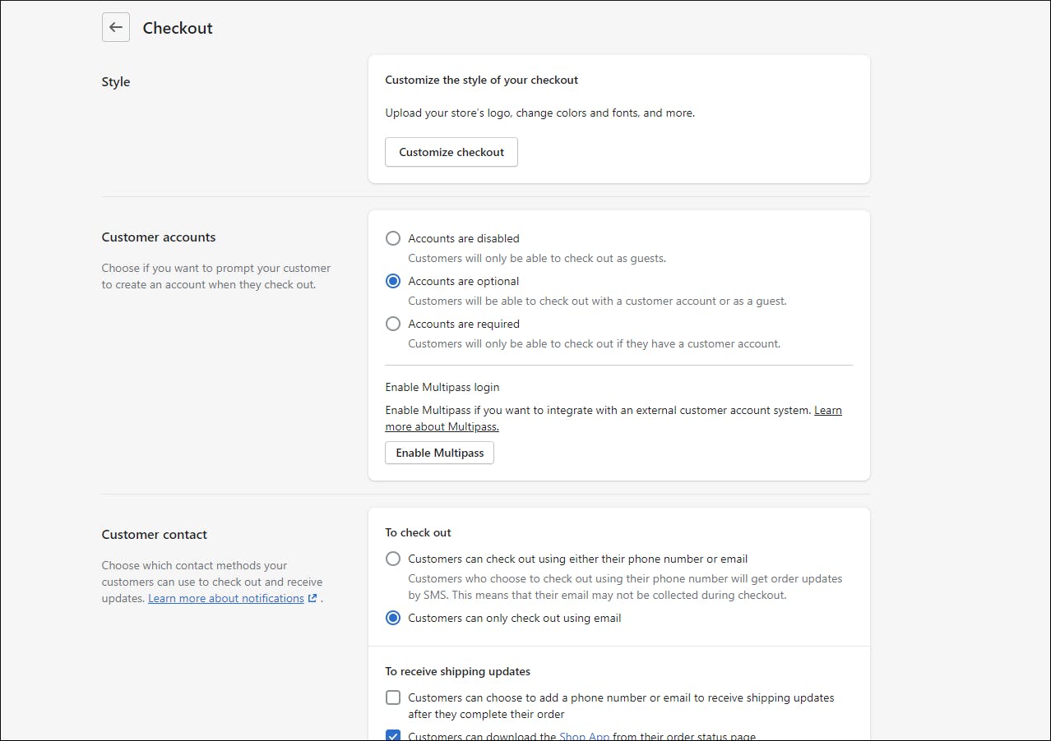Click the external link icon after notifications link
Viewport: 1051px width, 741px height.
tap(313, 599)
